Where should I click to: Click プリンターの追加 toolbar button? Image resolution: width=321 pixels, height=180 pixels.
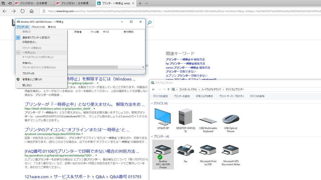pyautogui.click(x=182, y=96)
